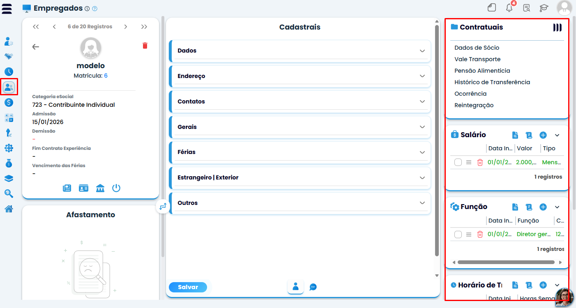Open Histórico de Transferência menu item

pyautogui.click(x=492, y=82)
